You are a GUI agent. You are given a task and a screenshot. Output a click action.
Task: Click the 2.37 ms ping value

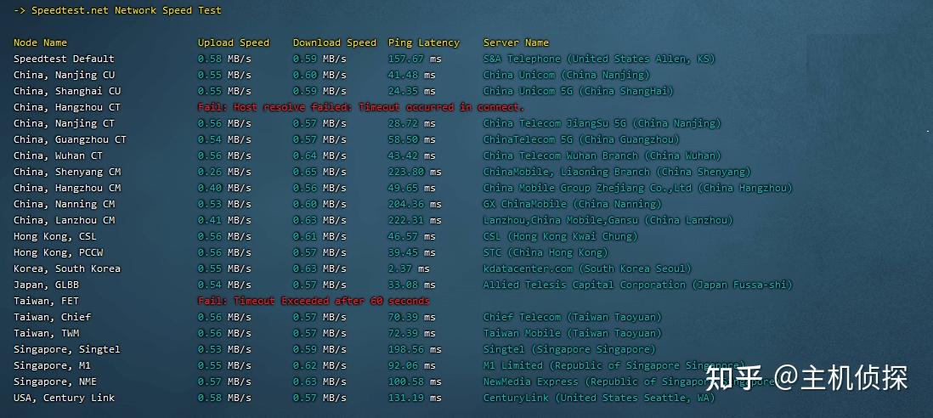coord(409,268)
